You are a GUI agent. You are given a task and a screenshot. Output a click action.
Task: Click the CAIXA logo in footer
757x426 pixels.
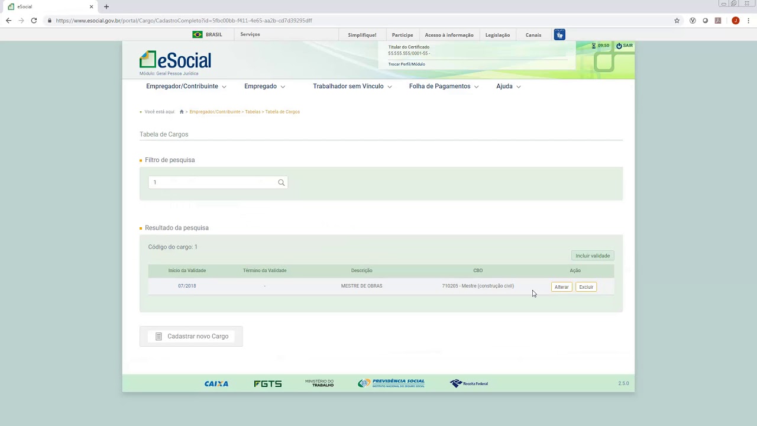(216, 384)
